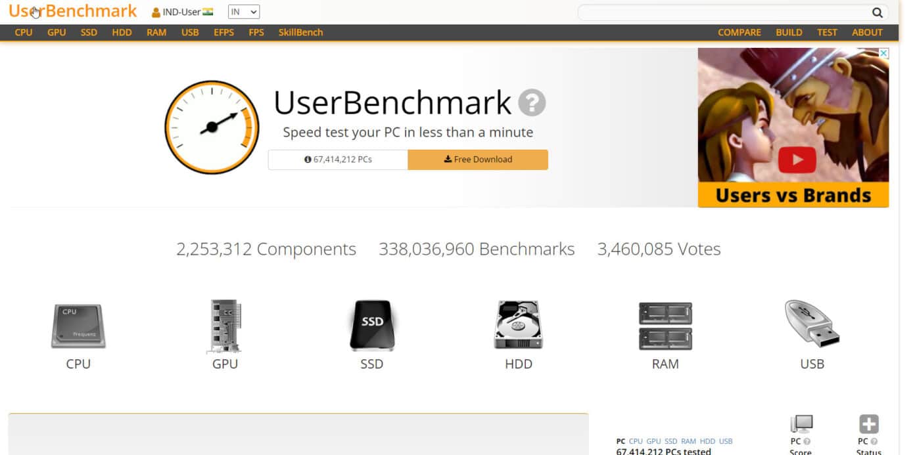Open the search using the magnifying glass icon

pos(878,12)
